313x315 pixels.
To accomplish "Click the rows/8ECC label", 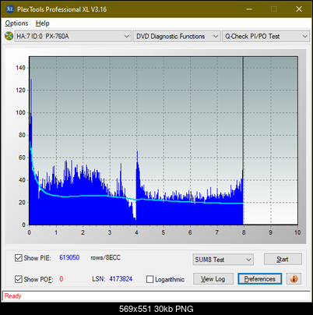I will coord(105,257).
